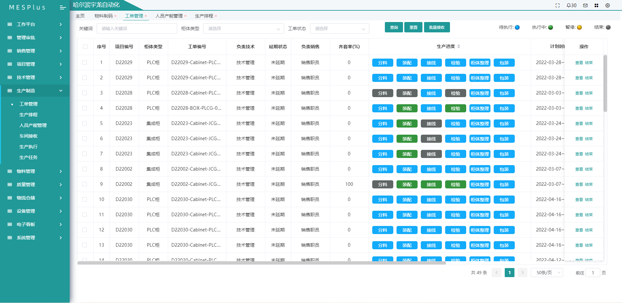Switch to the 生产排程 tab

pyautogui.click(x=204, y=16)
